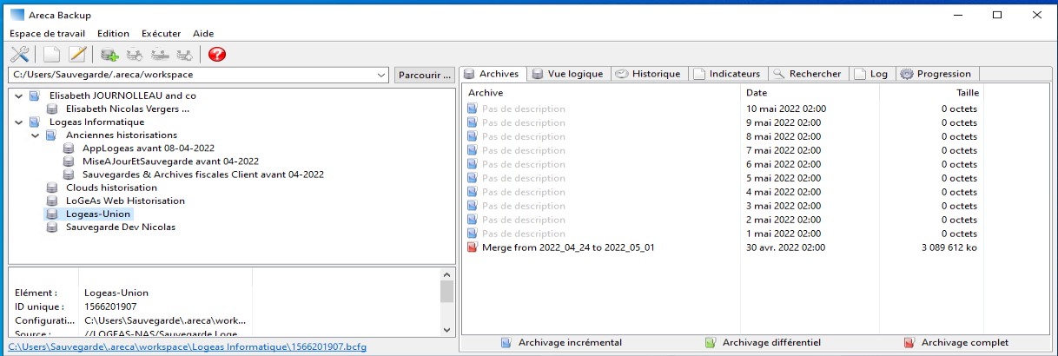1058x356 pixels.
Task: Click the edit target pencil icon
Action: coord(77,55)
